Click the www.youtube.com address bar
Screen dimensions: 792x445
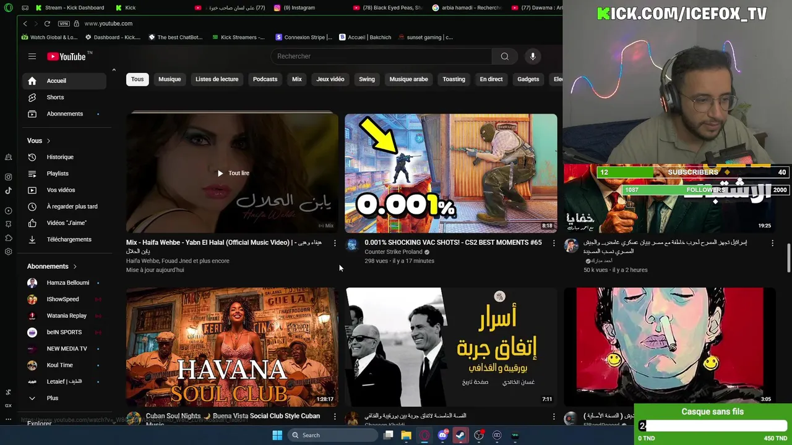108,23
